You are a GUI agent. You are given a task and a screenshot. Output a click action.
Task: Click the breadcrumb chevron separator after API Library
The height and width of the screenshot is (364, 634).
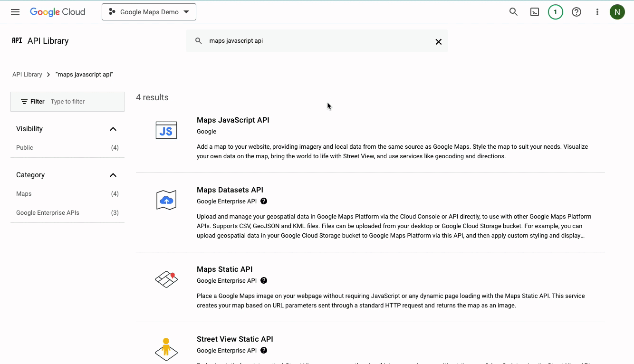point(48,75)
